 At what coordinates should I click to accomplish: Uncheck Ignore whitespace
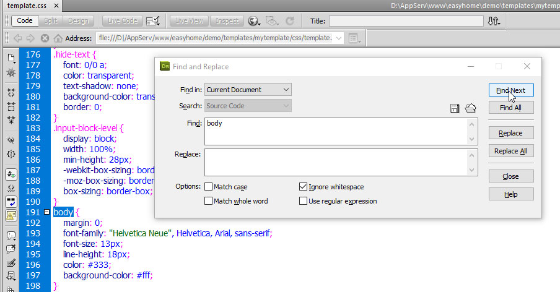[303, 187]
